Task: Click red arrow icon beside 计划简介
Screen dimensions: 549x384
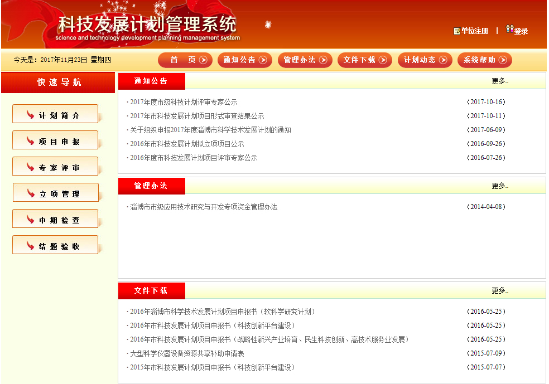Action: pyautogui.click(x=31, y=115)
